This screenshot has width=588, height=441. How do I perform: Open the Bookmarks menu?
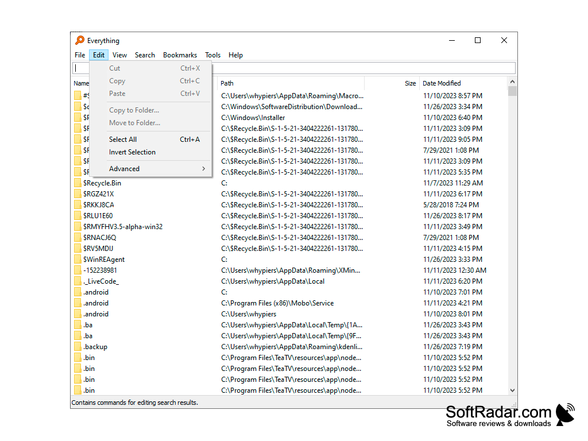click(180, 55)
